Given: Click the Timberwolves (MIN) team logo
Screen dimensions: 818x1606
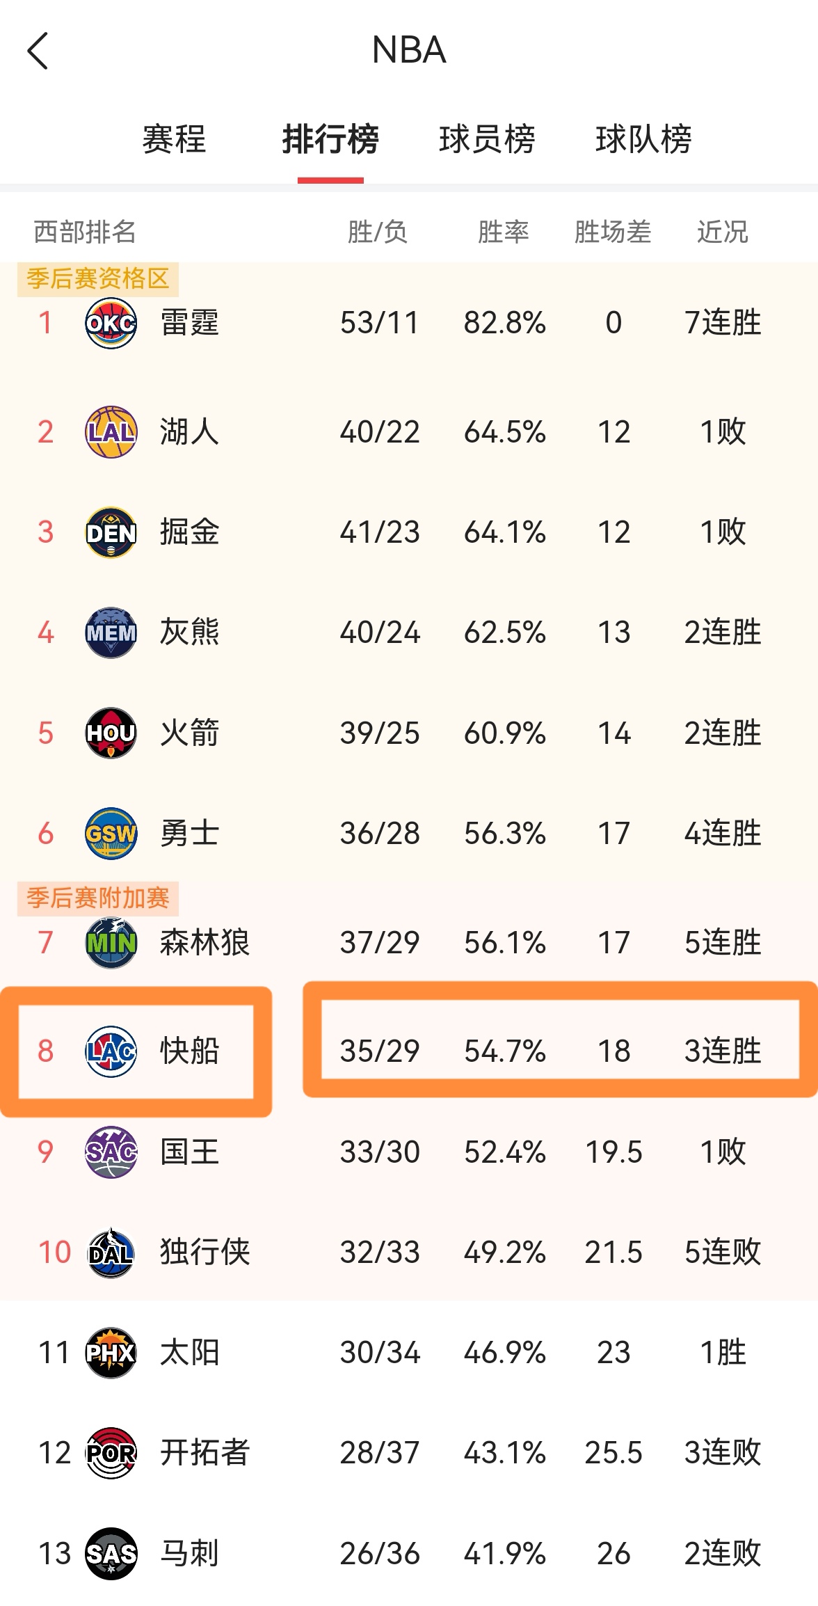Looking at the screenshot, I should tap(111, 944).
